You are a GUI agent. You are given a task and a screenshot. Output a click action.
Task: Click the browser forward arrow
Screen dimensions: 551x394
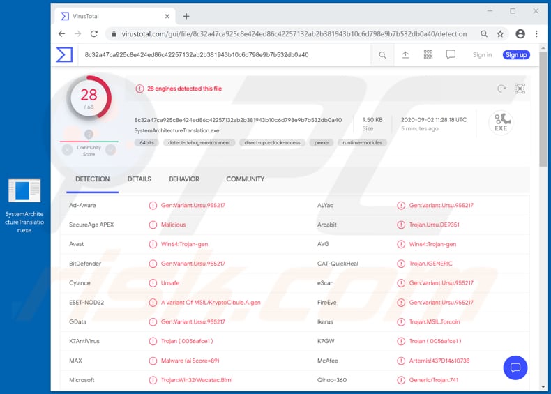click(x=77, y=33)
